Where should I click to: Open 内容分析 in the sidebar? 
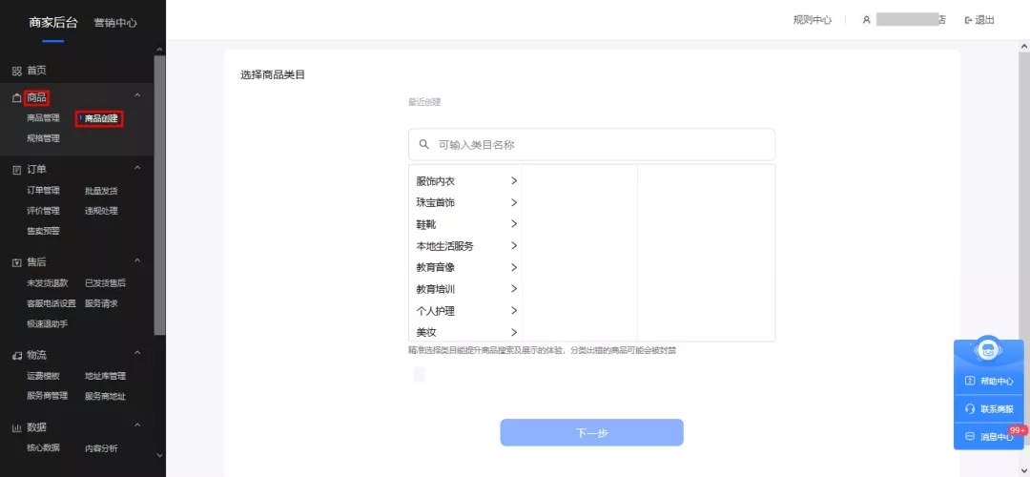point(101,448)
